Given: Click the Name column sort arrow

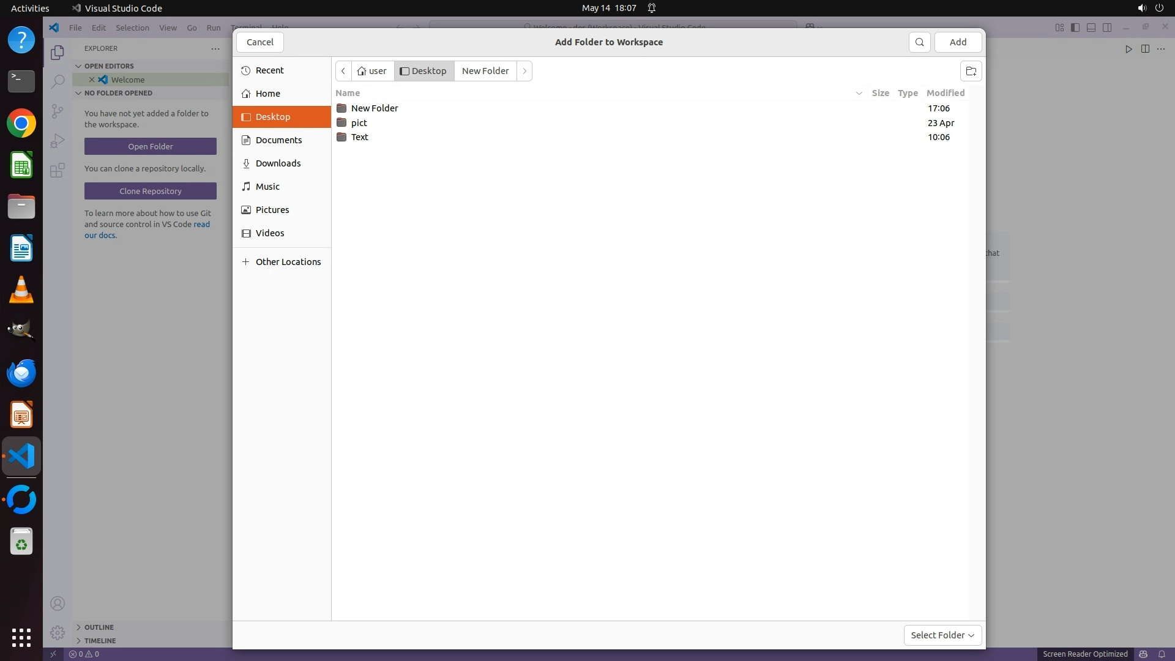Looking at the screenshot, I should [x=859, y=93].
